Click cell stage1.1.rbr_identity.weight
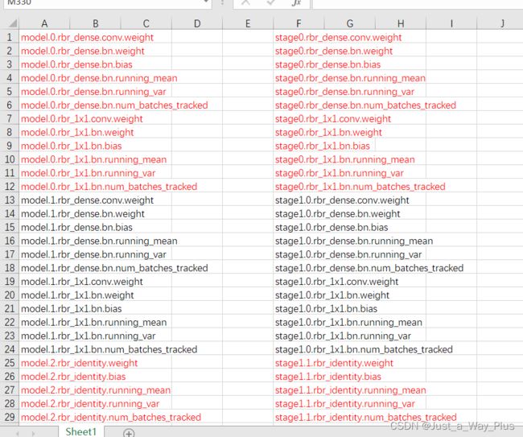 [334, 363]
